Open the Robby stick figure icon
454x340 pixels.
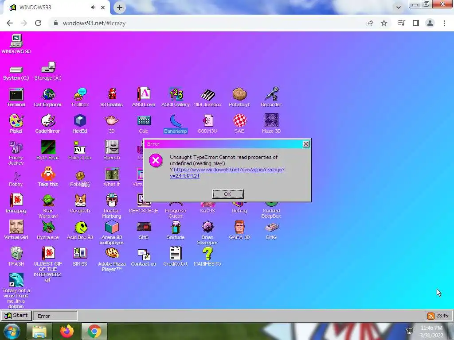click(16, 176)
